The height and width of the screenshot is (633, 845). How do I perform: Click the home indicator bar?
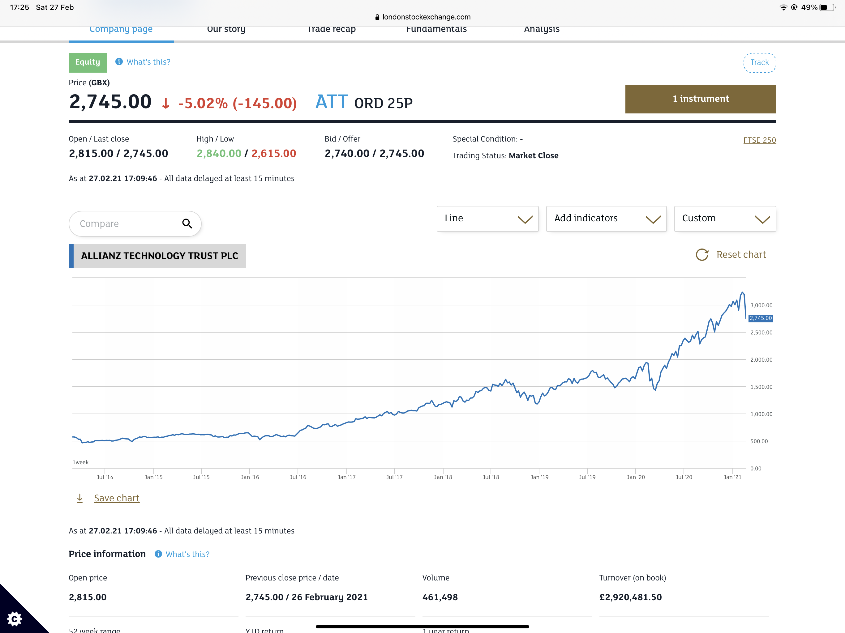[422, 627]
